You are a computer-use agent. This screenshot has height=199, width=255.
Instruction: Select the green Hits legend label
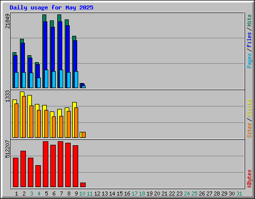pos(249,20)
